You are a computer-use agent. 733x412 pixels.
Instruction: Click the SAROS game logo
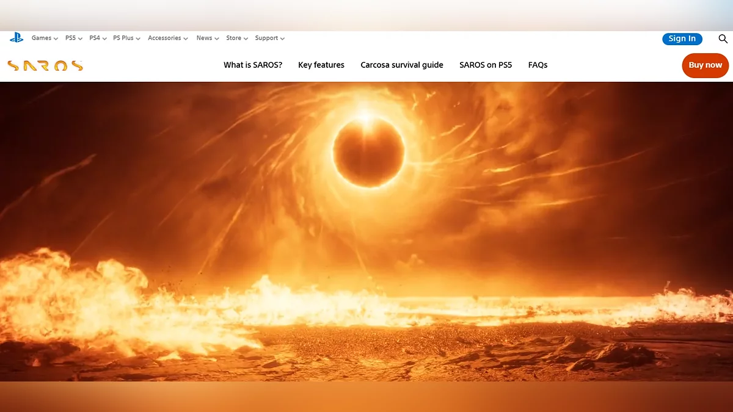pyautogui.click(x=45, y=65)
